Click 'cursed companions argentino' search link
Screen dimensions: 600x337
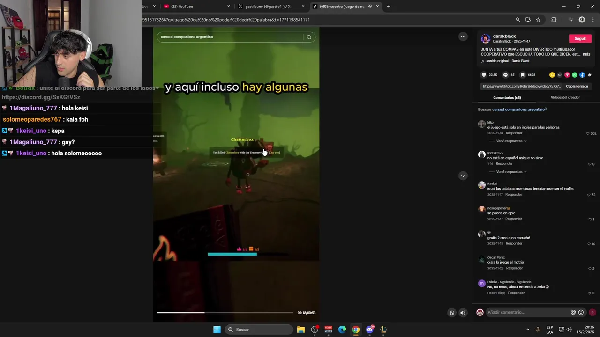[x=519, y=110]
